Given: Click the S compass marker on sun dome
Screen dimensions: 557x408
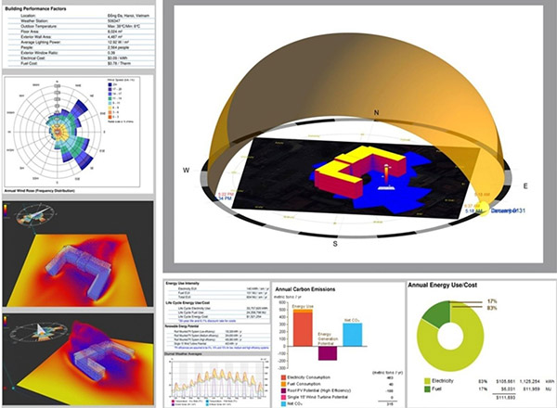Looking at the screenshot, I should coord(335,242).
